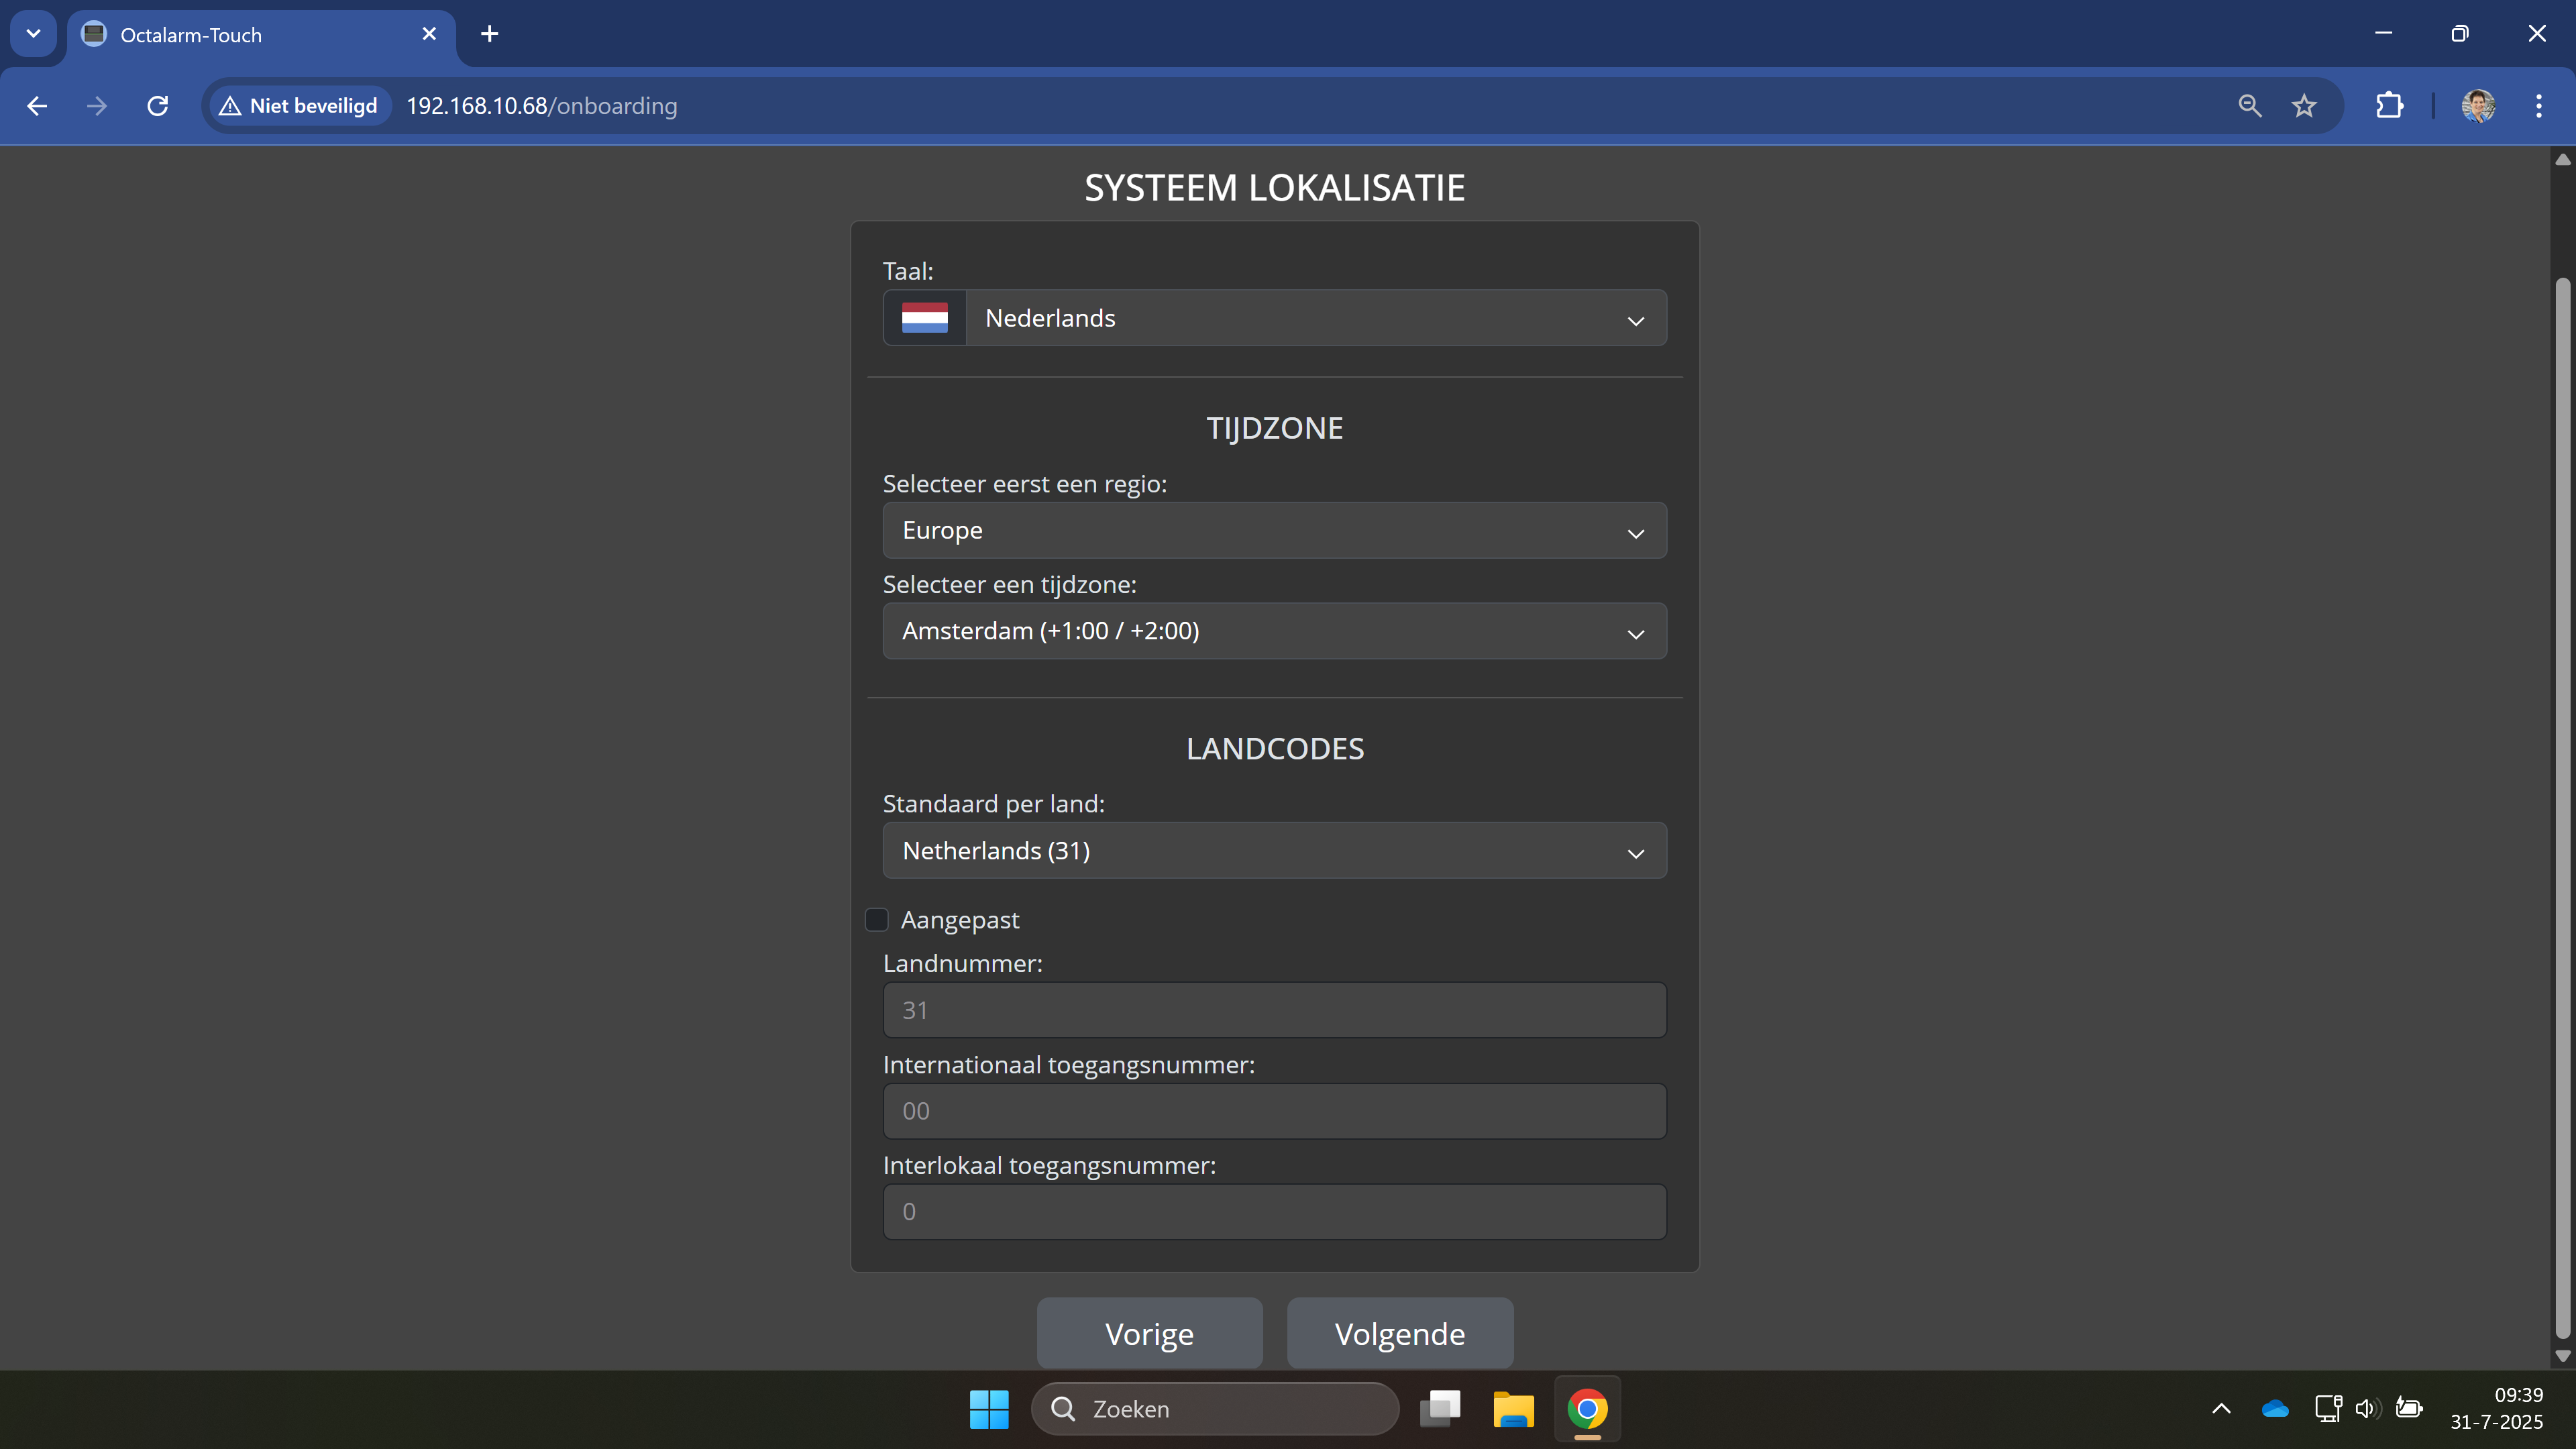The height and width of the screenshot is (1449, 2576).
Task: Open a new browser tab
Action: [489, 34]
